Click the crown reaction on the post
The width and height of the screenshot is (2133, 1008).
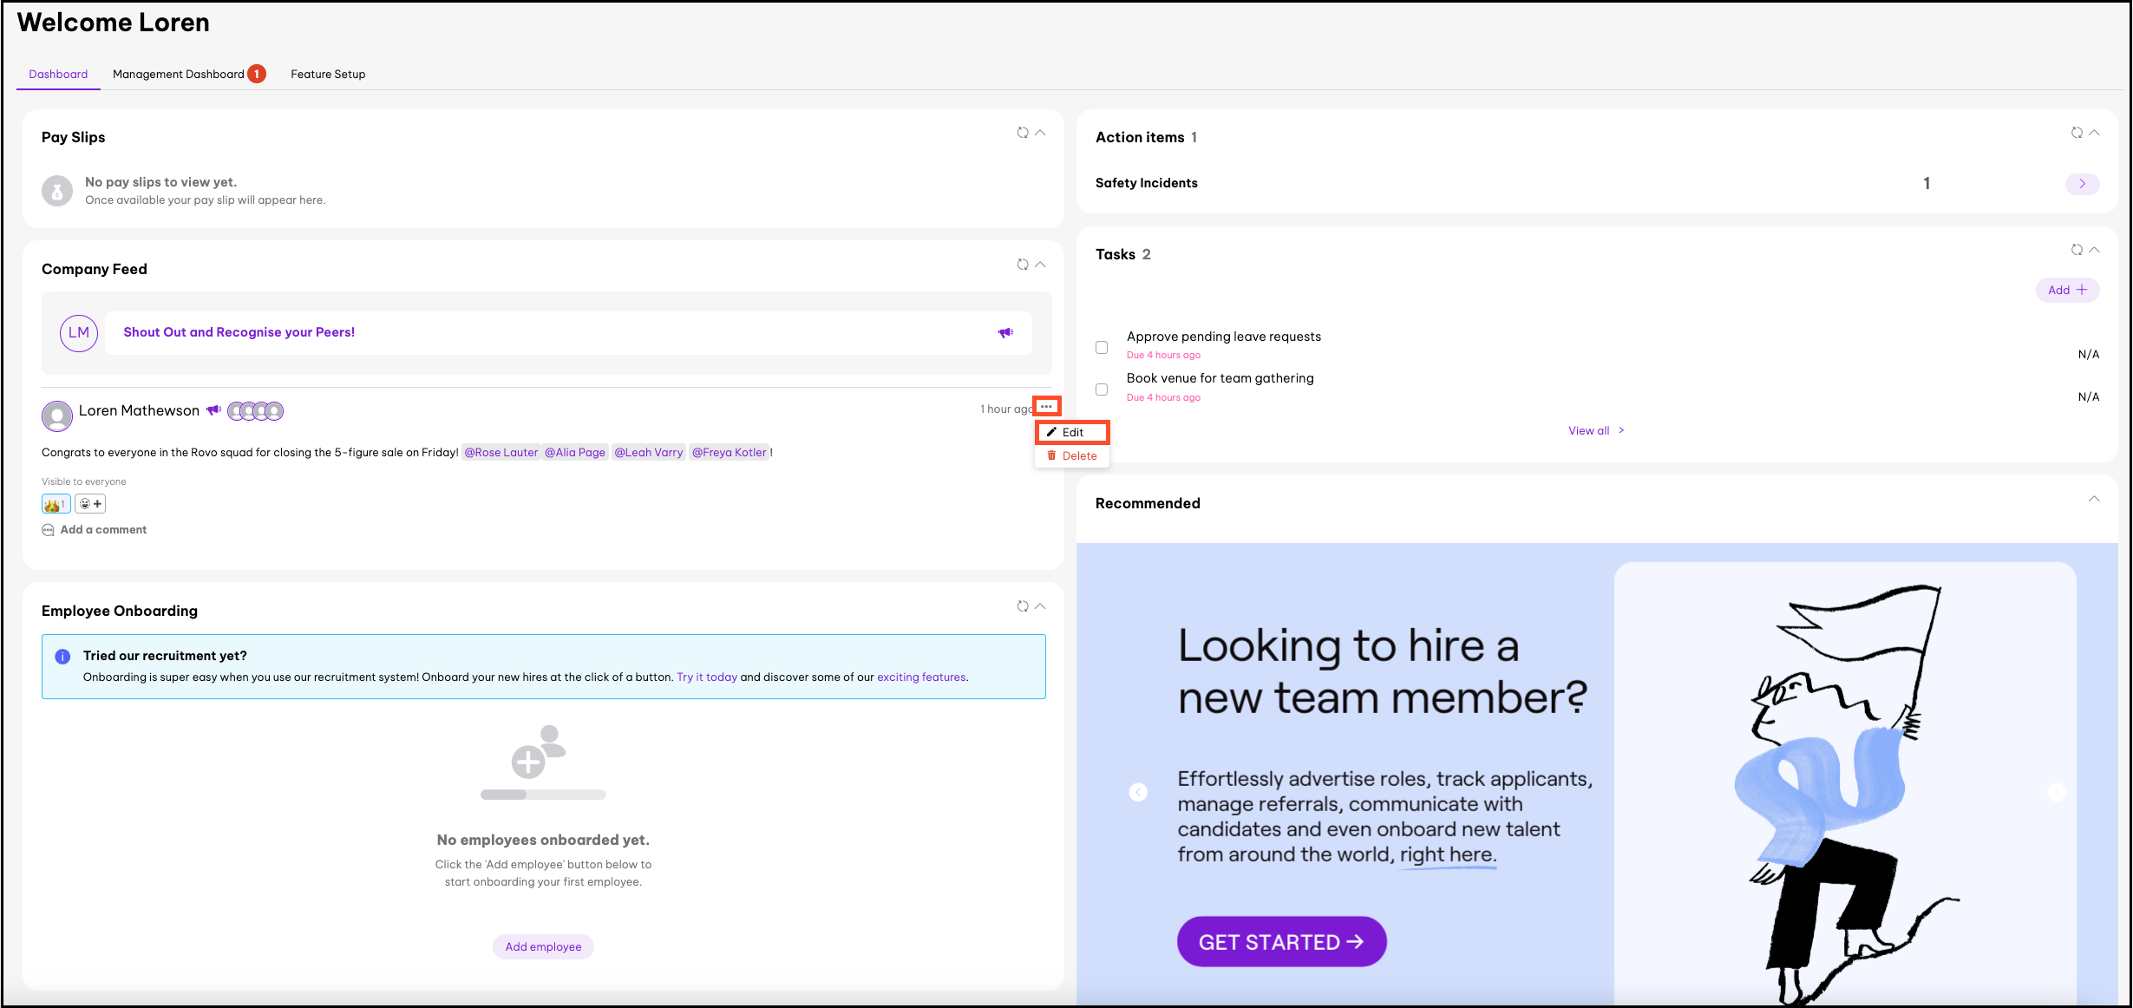55,504
